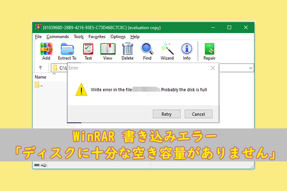Open the File menu
Screen dimensions: 287x191
[x=38, y=37]
